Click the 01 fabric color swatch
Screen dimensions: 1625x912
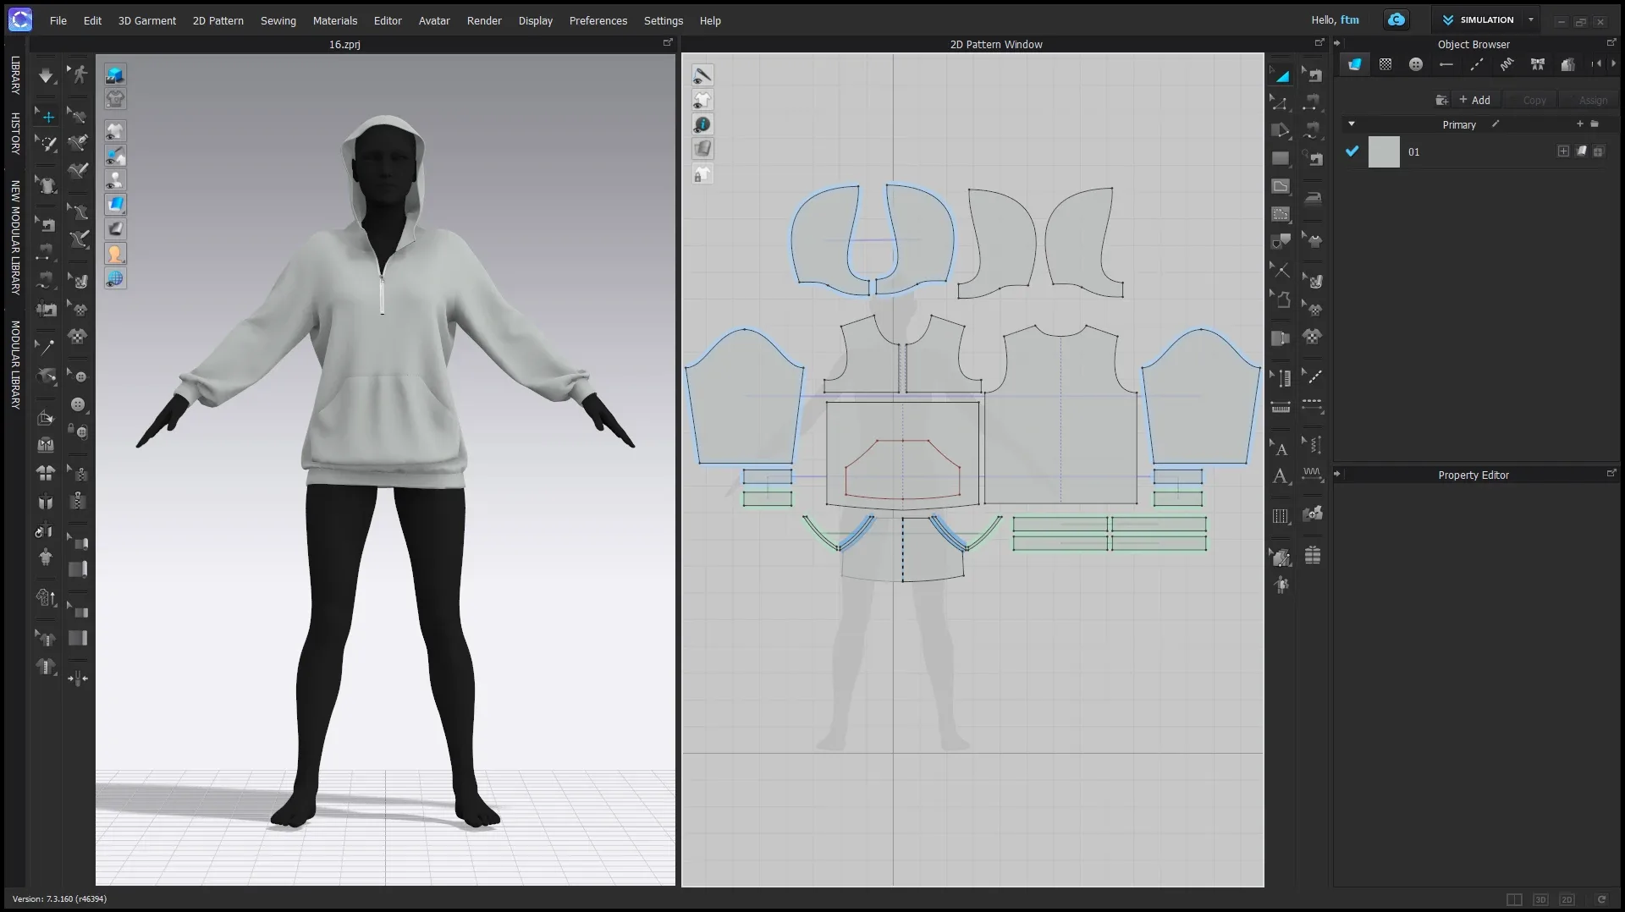1384,152
